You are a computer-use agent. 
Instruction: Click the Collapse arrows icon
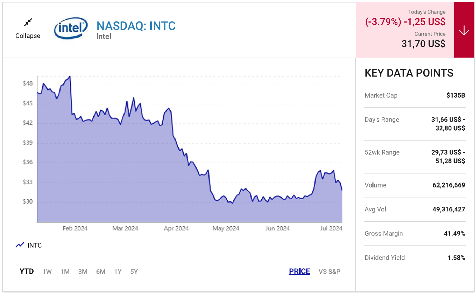coord(28,23)
